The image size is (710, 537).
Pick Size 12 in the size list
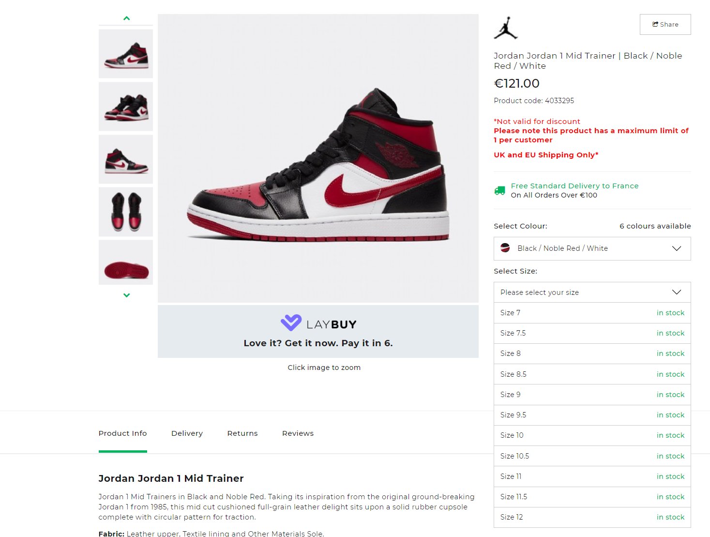coord(592,517)
